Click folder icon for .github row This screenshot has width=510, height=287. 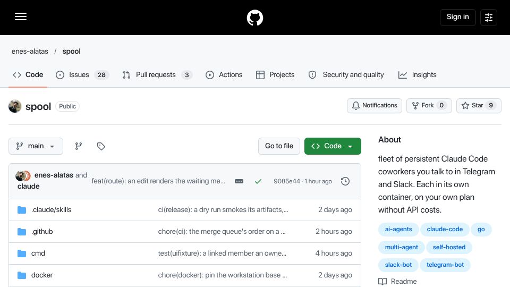tap(22, 232)
